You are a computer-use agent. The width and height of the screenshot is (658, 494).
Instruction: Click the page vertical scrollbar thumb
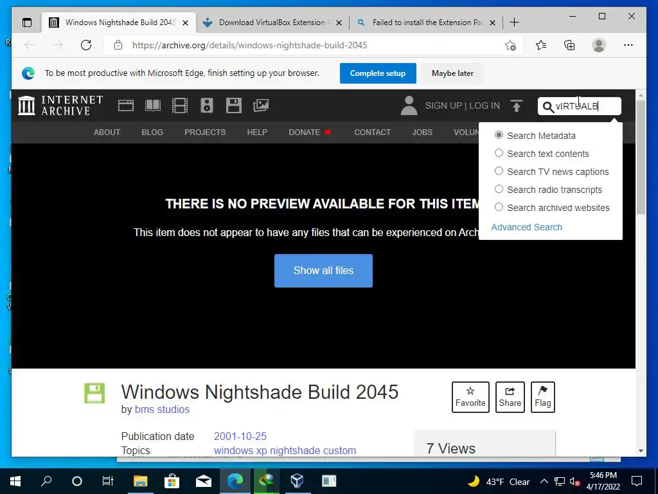click(x=641, y=158)
